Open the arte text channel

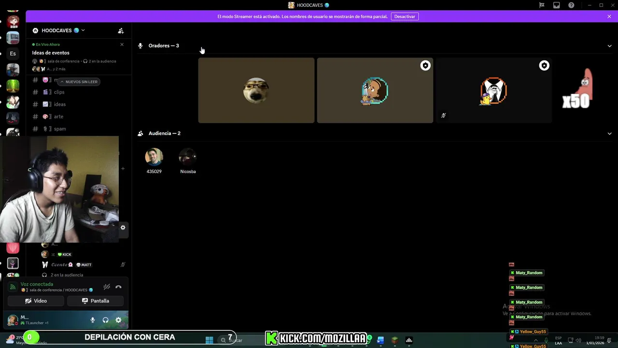pyautogui.click(x=58, y=116)
